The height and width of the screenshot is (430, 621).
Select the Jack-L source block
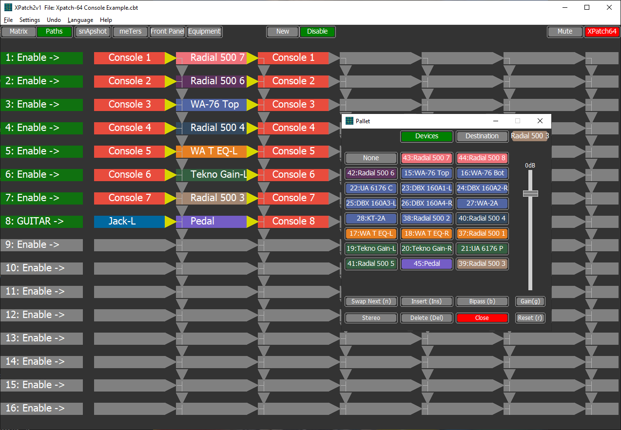(x=130, y=222)
